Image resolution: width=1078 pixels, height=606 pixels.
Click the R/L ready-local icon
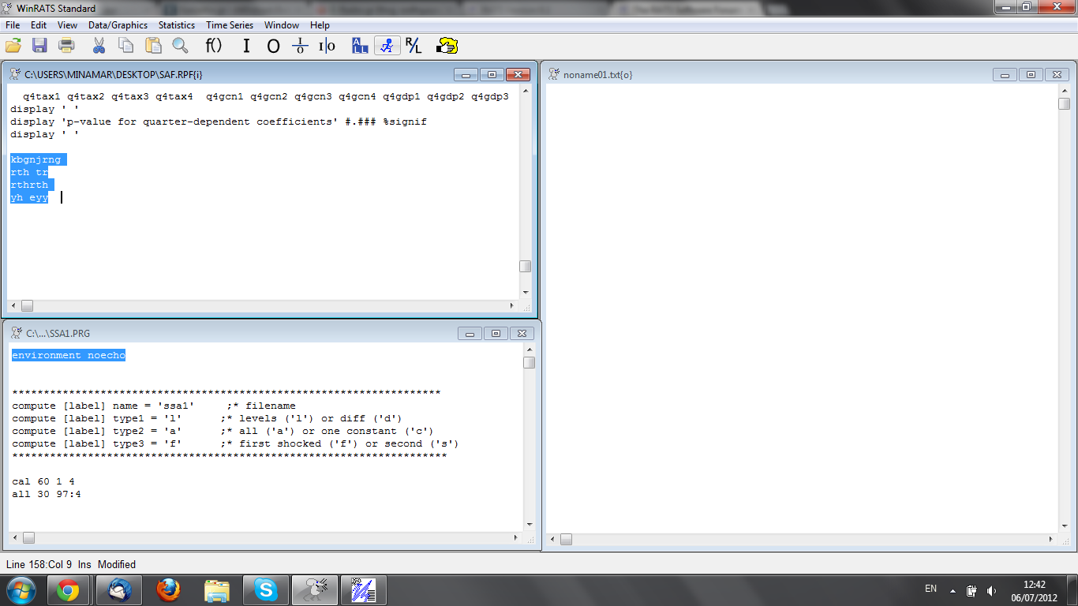click(412, 46)
